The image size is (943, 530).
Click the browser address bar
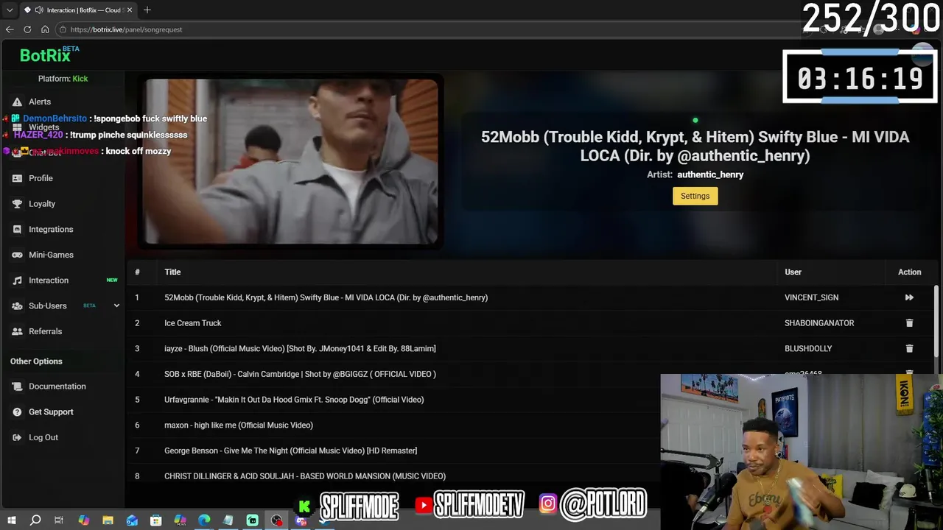(x=427, y=29)
